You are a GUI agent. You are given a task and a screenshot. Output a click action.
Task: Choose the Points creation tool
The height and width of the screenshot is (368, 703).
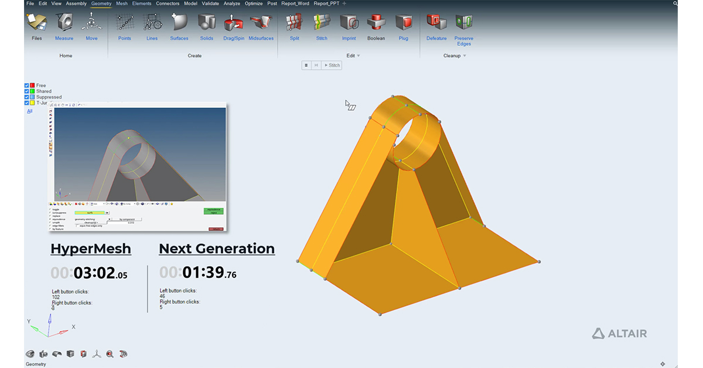[125, 27]
